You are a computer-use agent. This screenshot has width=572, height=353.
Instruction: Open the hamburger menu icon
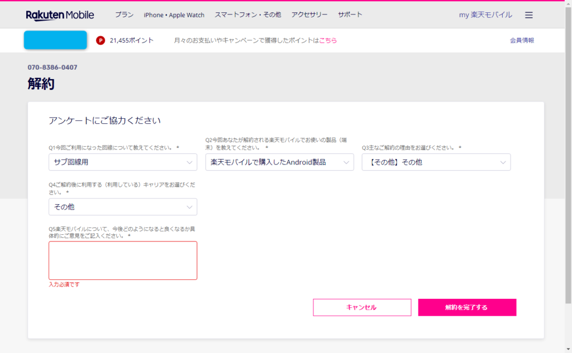click(x=528, y=15)
